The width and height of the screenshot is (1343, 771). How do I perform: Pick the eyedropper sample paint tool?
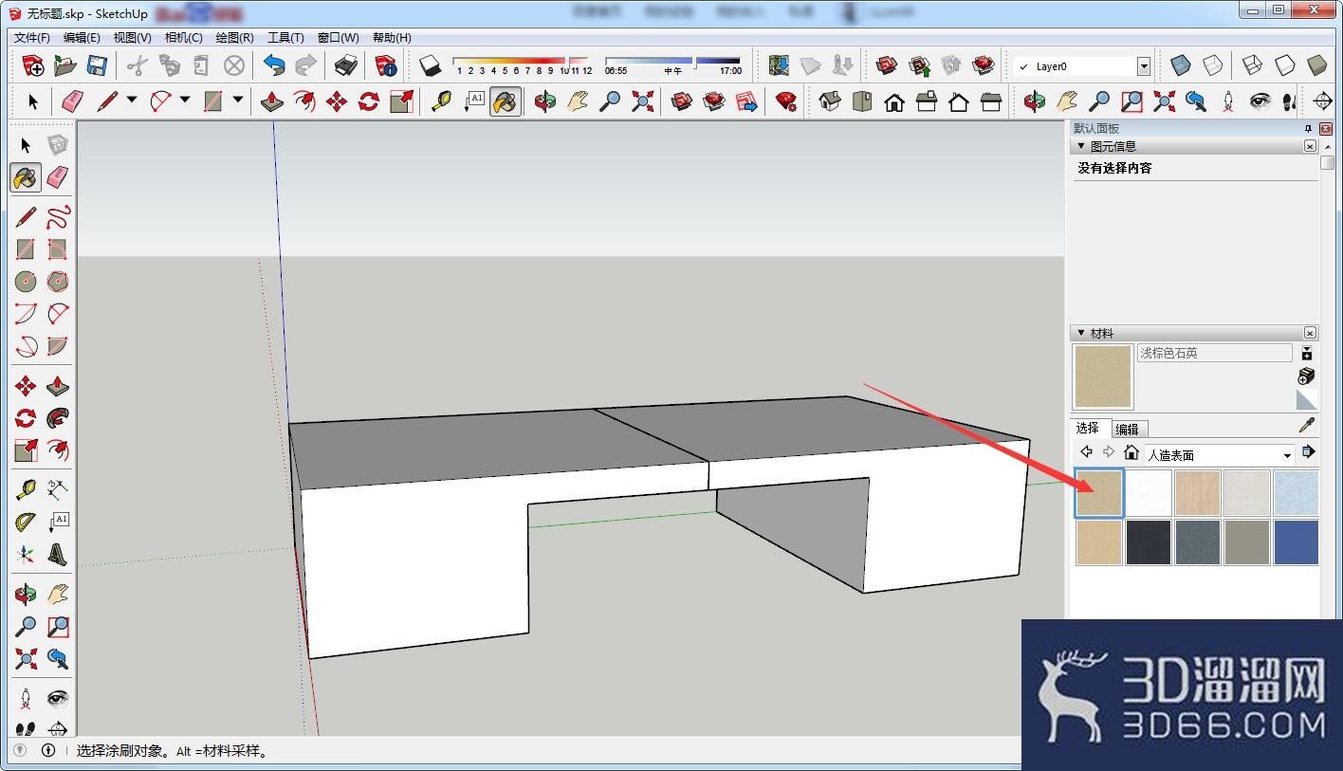tap(1307, 425)
